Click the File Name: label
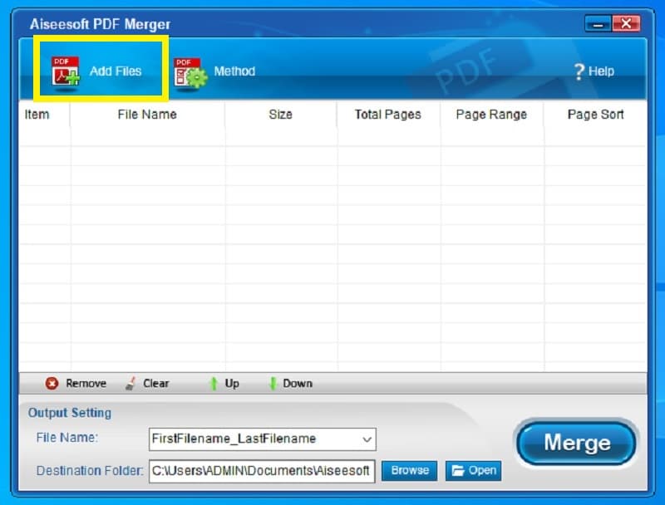Image resolution: width=665 pixels, height=505 pixels. click(67, 438)
